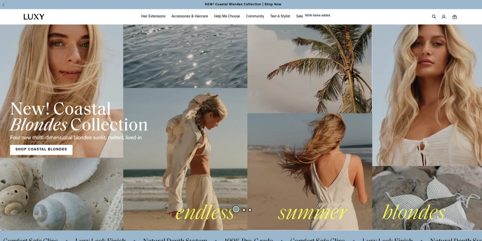Open the search icon in header
Viewport: 482px width, 241px height.
coord(434,16)
